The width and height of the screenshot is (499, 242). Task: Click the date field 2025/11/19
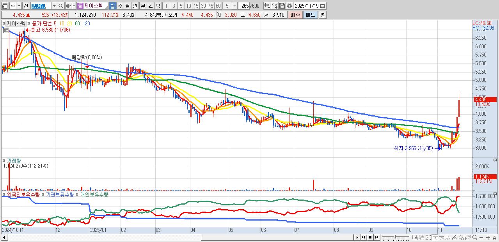point(307,6)
